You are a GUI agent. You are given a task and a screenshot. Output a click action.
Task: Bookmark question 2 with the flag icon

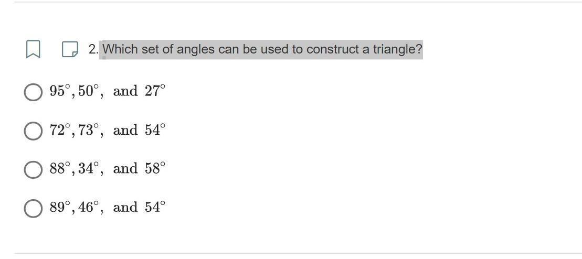point(33,49)
